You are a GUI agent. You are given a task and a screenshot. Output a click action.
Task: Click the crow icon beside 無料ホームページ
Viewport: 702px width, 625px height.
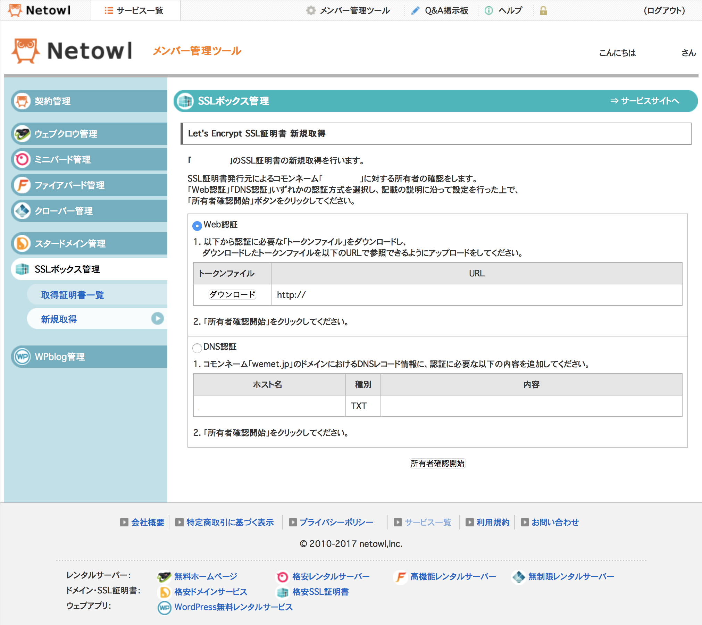click(164, 577)
